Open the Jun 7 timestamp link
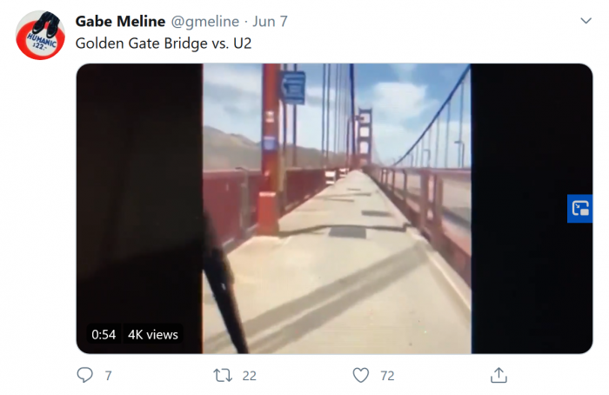Image resolution: width=609 pixels, height=395 pixels. [271, 21]
